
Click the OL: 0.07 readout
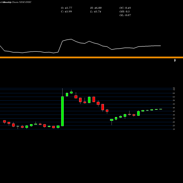(x=125, y=15)
